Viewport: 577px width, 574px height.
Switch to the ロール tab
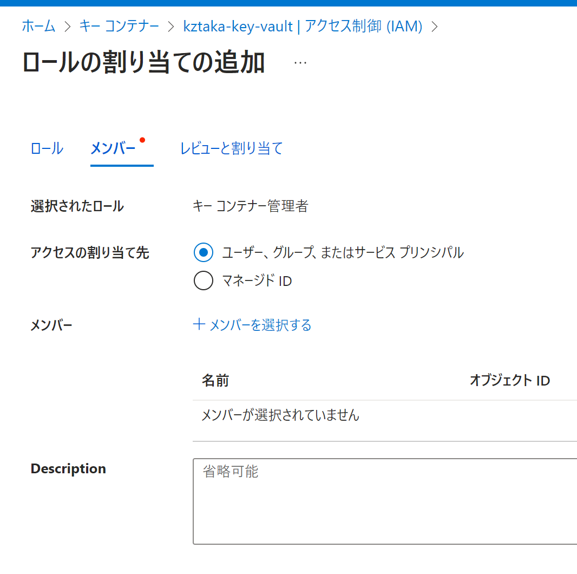point(47,148)
